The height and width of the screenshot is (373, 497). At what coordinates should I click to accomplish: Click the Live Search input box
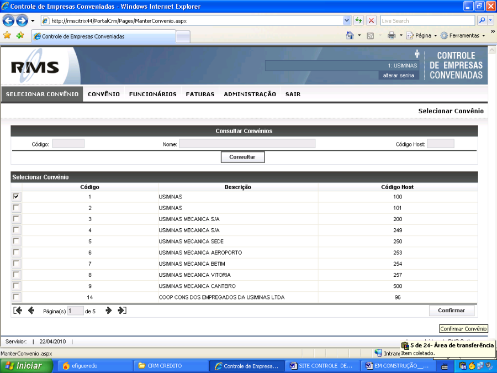point(427,21)
